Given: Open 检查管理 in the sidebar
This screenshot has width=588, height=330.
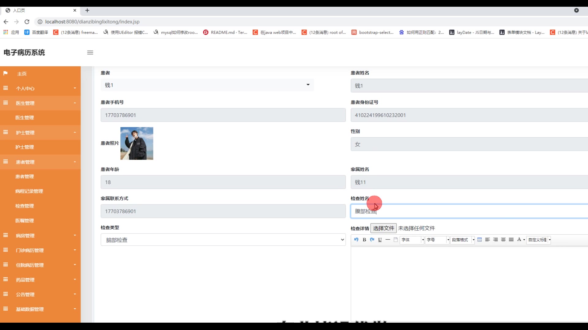Looking at the screenshot, I should [25, 206].
